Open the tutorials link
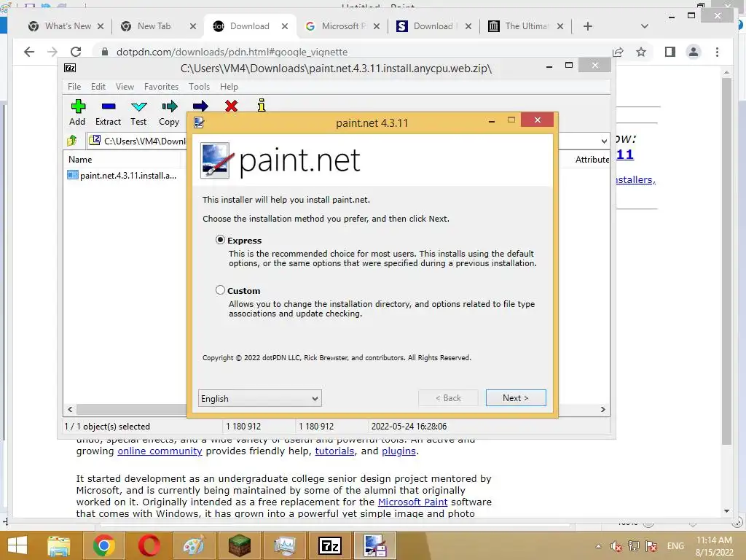 (x=334, y=451)
